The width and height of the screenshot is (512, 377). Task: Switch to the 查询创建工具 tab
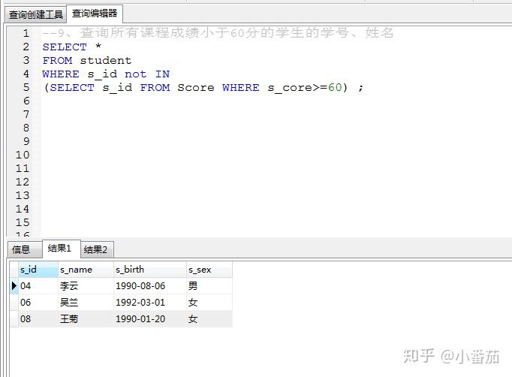coord(35,15)
